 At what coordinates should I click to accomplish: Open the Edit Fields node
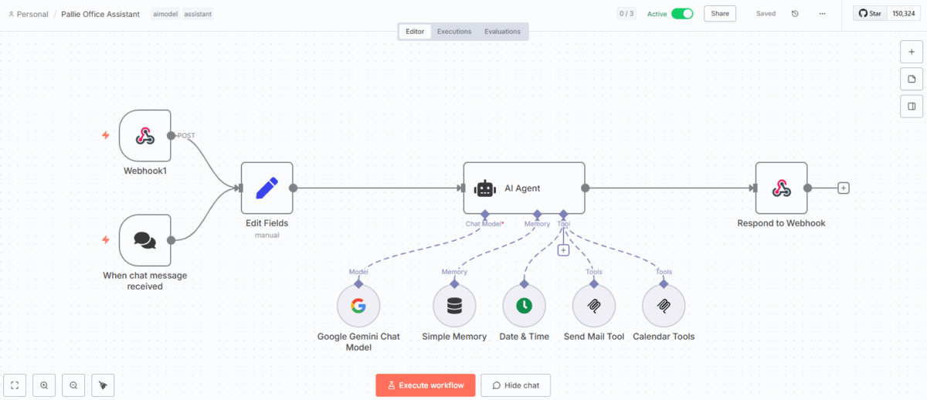(267, 188)
